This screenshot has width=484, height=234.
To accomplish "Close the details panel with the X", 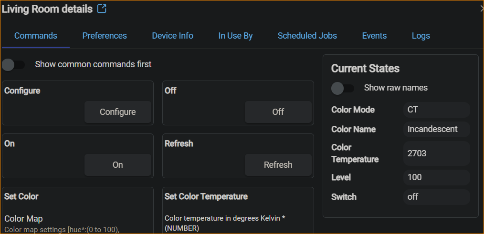I will [481, 9].
